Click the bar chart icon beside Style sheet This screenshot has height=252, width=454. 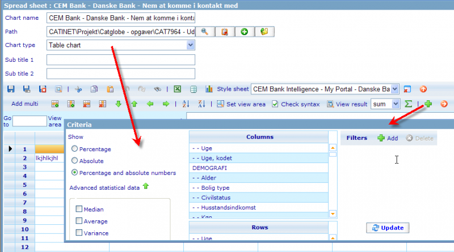tap(209, 89)
